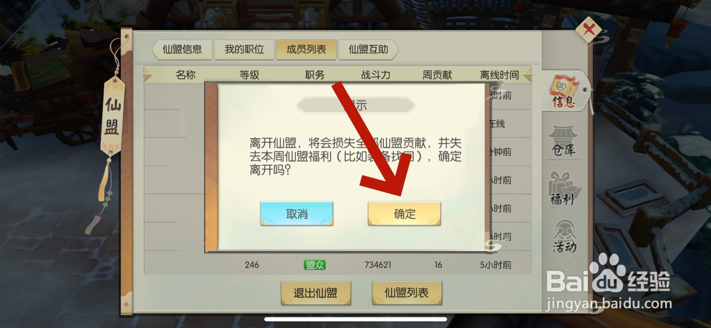This screenshot has height=328, width=711.
Task: Sort by 周贡献 column header
Action: pyautogui.click(x=437, y=75)
